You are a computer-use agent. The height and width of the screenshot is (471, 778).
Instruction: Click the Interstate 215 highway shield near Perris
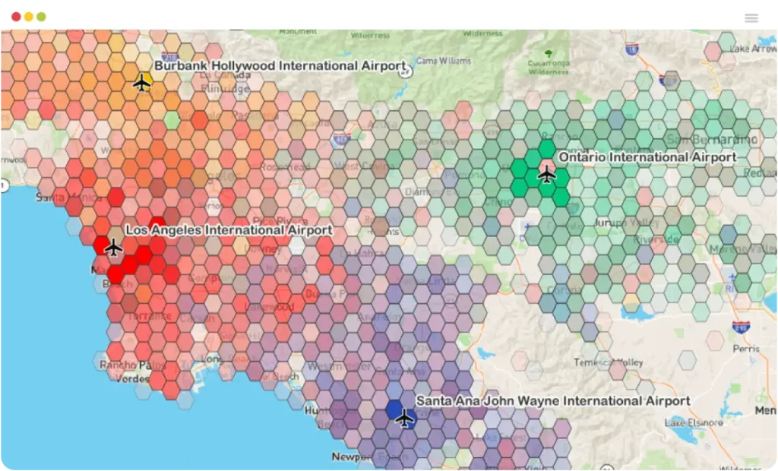[741, 327]
